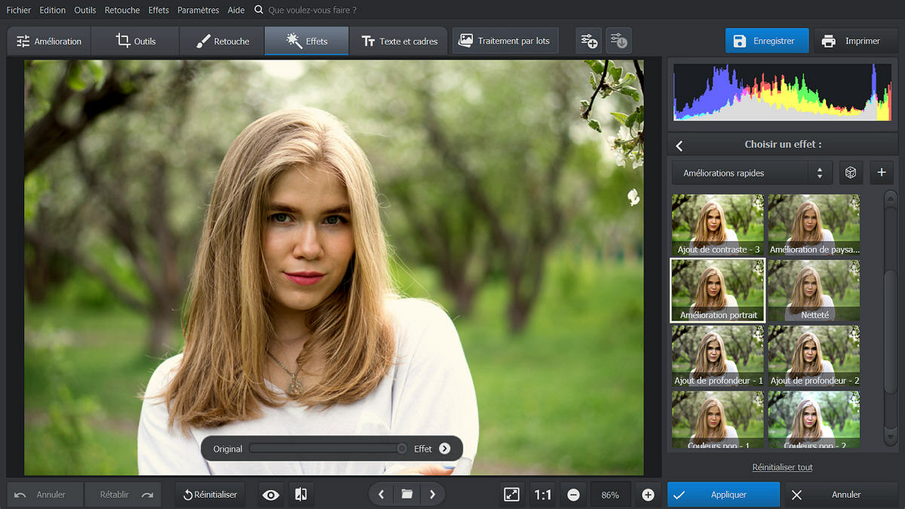Click the 86% zoom value field
This screenshot has height=509, width=905.
tap(610, 495)
